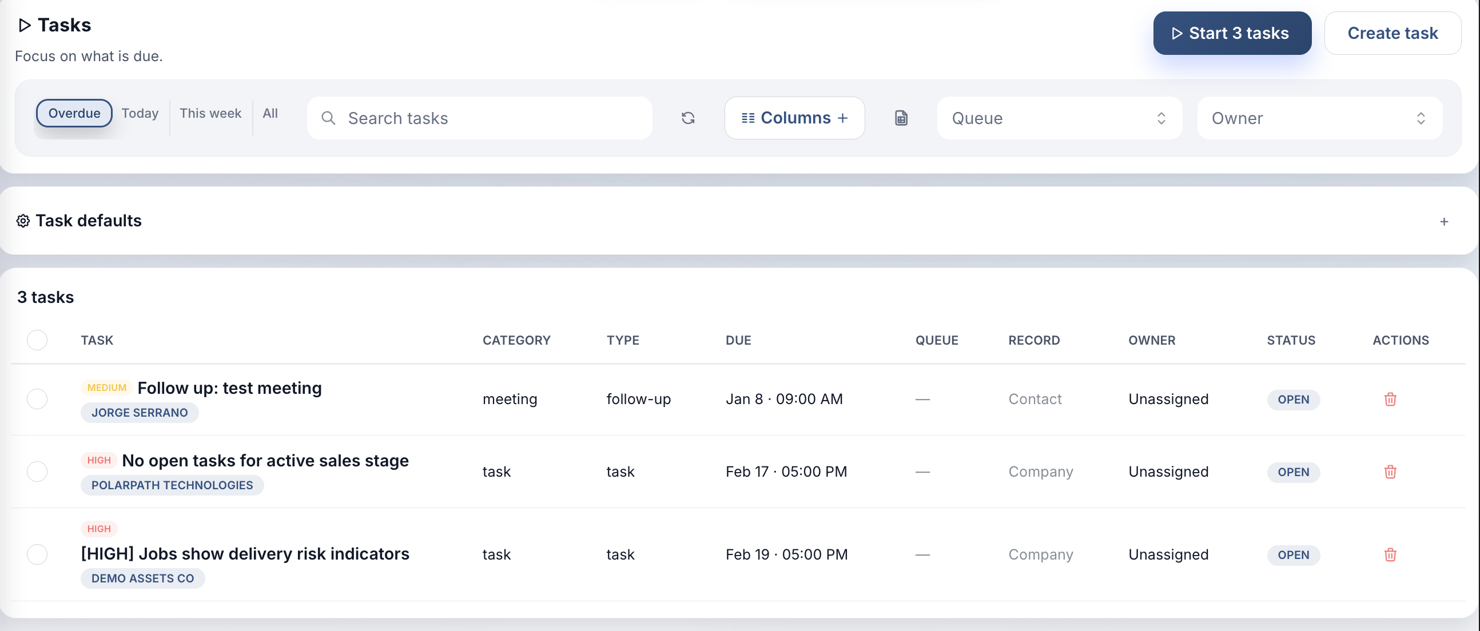Open the Queue dropdown filter
Viewport: 1480px width, 631px height.
coord(1059,118)
